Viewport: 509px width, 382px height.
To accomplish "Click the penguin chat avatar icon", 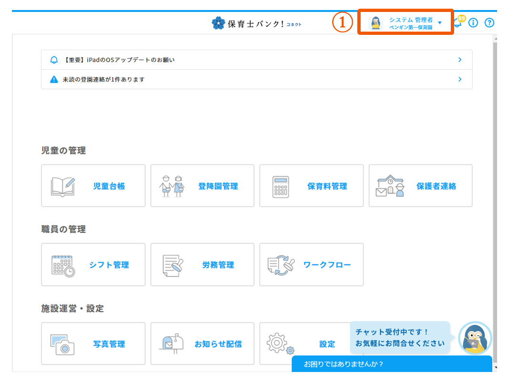I will (474, 338).
